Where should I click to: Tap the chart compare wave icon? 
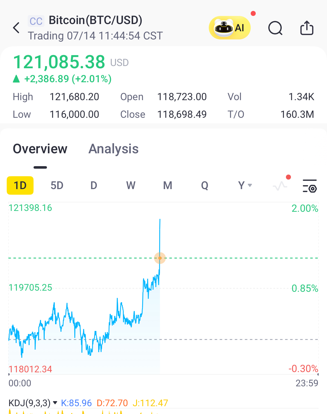click(280, 186)
